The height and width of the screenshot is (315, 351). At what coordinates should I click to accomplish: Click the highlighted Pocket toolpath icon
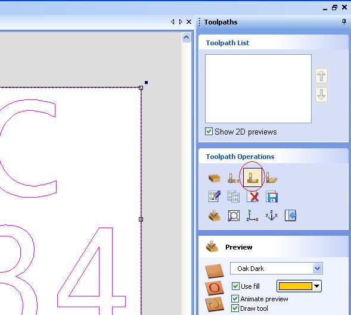pos(252,177)
